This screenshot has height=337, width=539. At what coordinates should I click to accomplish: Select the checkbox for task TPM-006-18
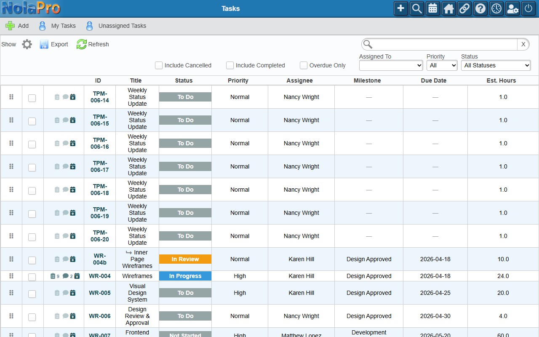pos(32,191)
